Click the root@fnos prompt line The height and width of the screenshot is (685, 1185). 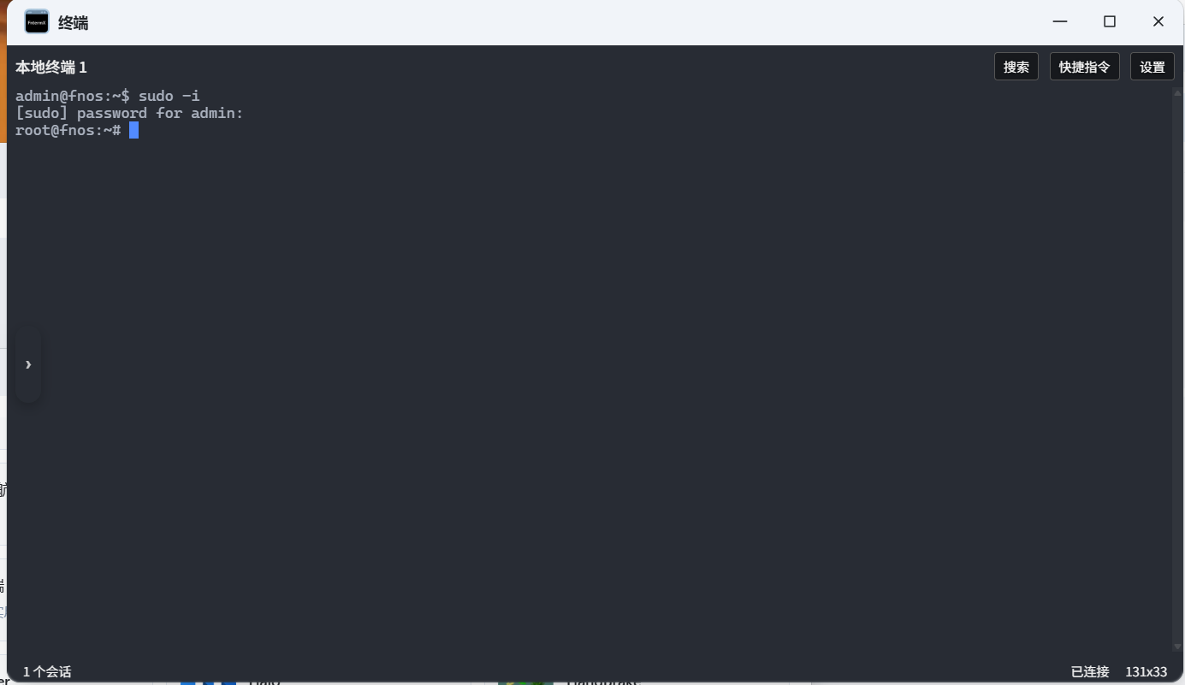click(68, 130)
